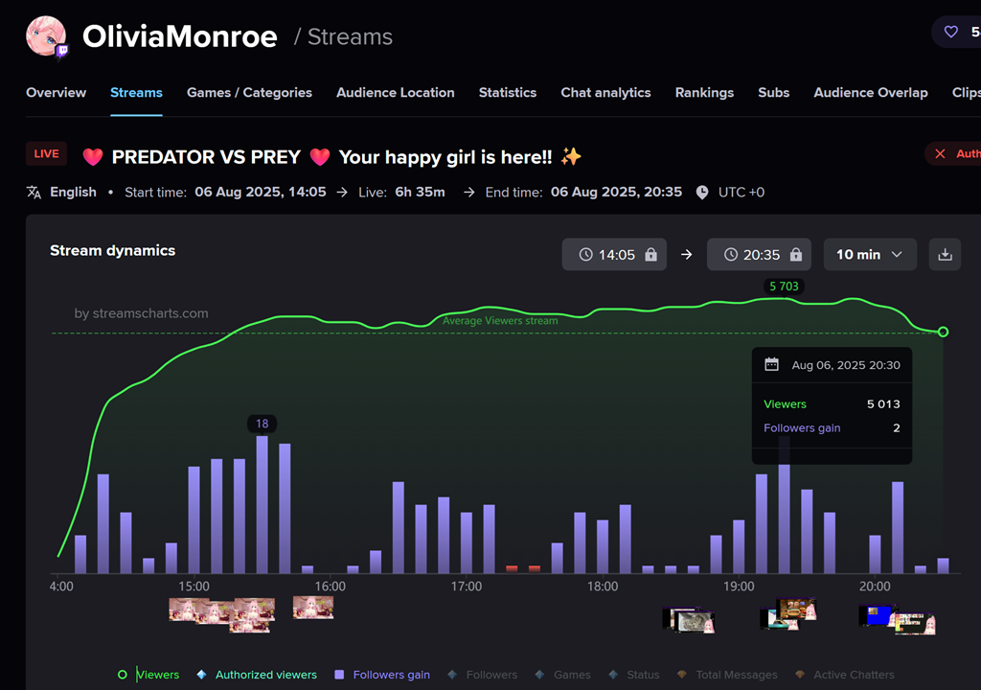Enable Active Chatters series in legend
The height and width of the screenshot is (690, 981).
coord(845,675)
